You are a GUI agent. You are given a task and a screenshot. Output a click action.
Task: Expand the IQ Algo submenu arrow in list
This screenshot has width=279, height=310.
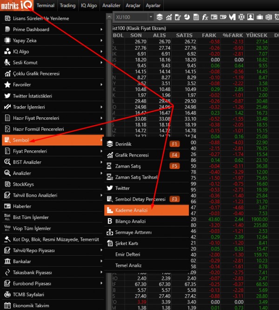click(x=101, y=52)
